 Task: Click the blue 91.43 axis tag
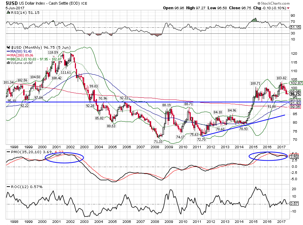[x=296, y=103]
